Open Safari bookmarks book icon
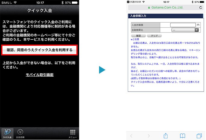Viewport: 206px width, 140px height. [x=182, y=136]
